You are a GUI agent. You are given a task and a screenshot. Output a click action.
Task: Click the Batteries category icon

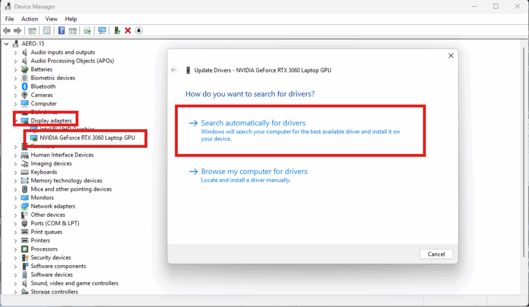click(x=25, y=69)
